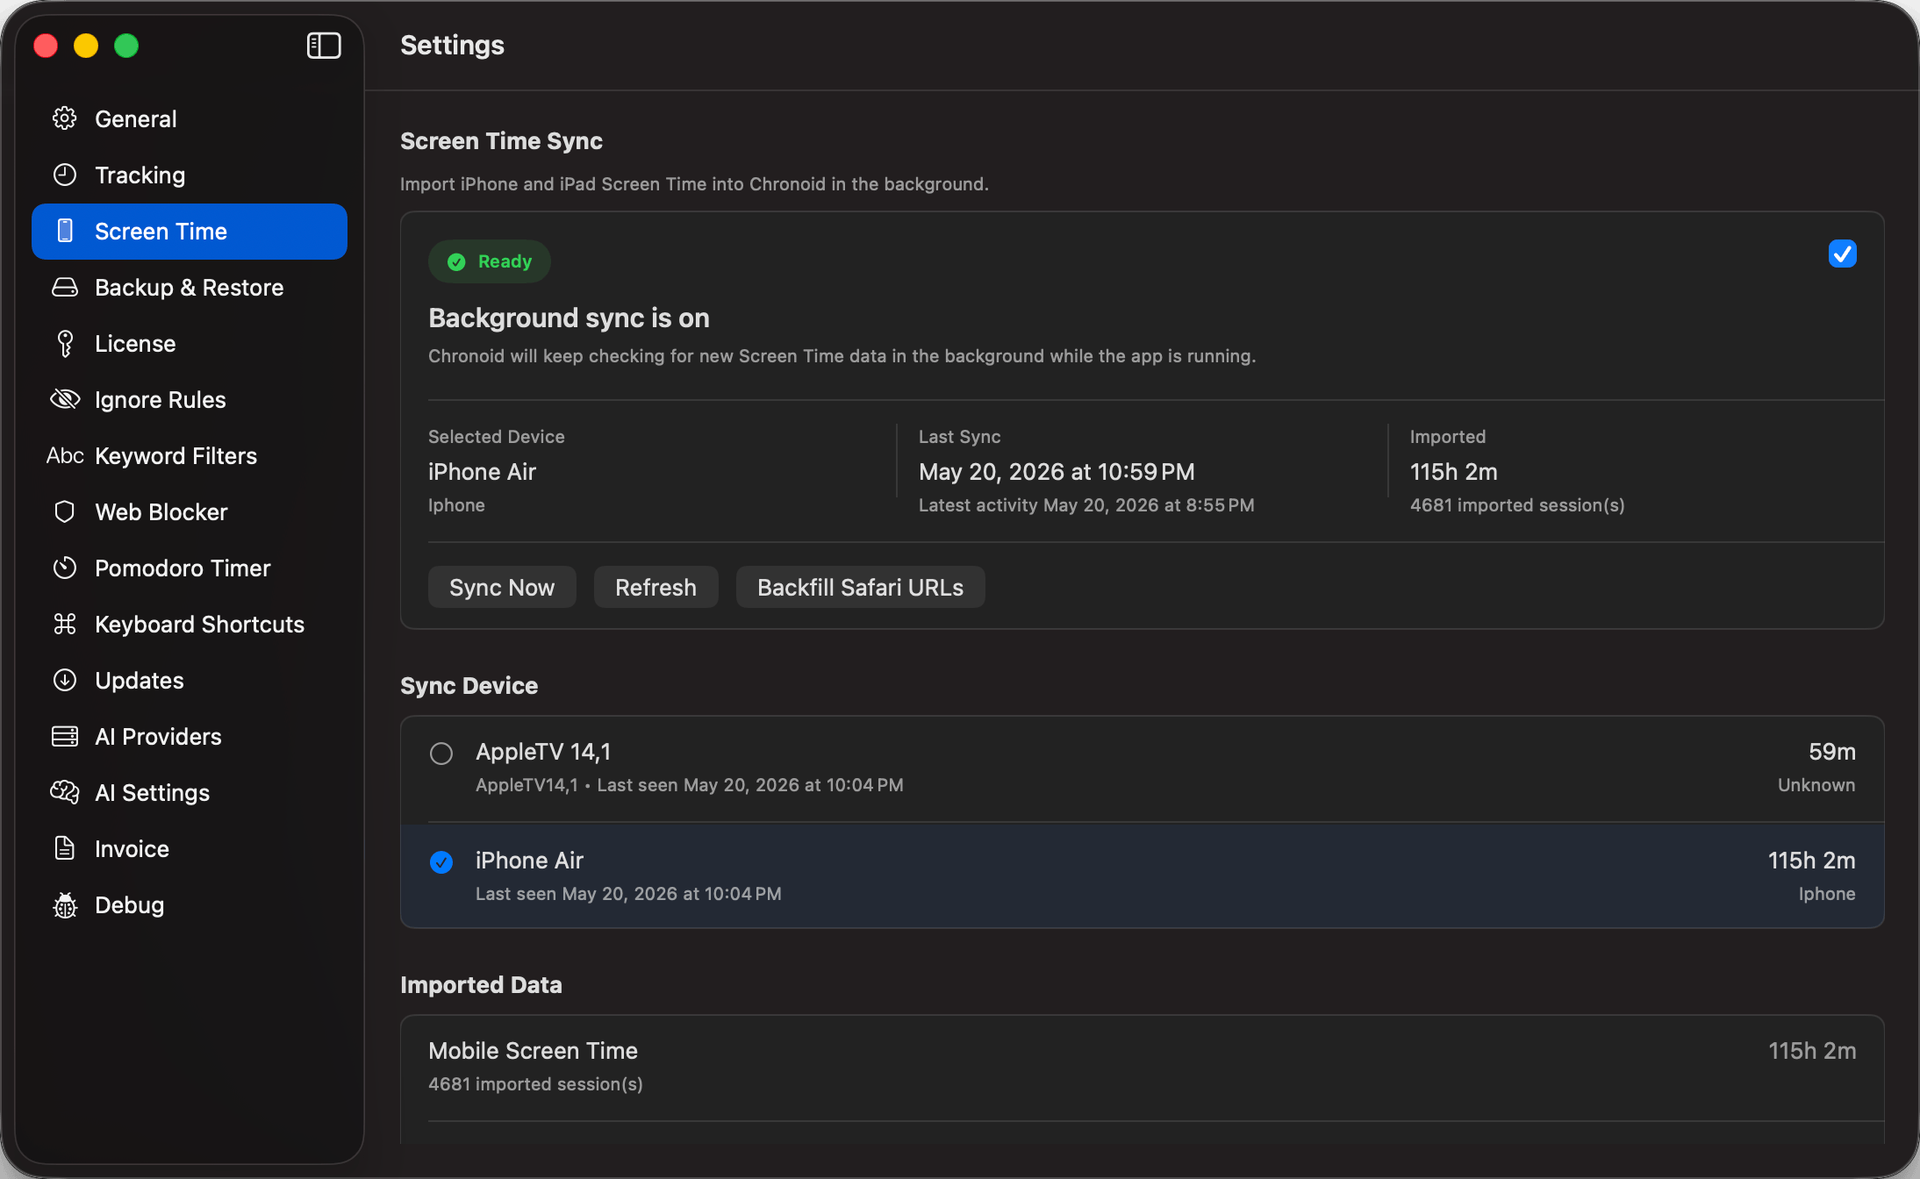This screenshot has height=1179, width=1920.
Task: Click the General gear icon
Action: point(65,118)
